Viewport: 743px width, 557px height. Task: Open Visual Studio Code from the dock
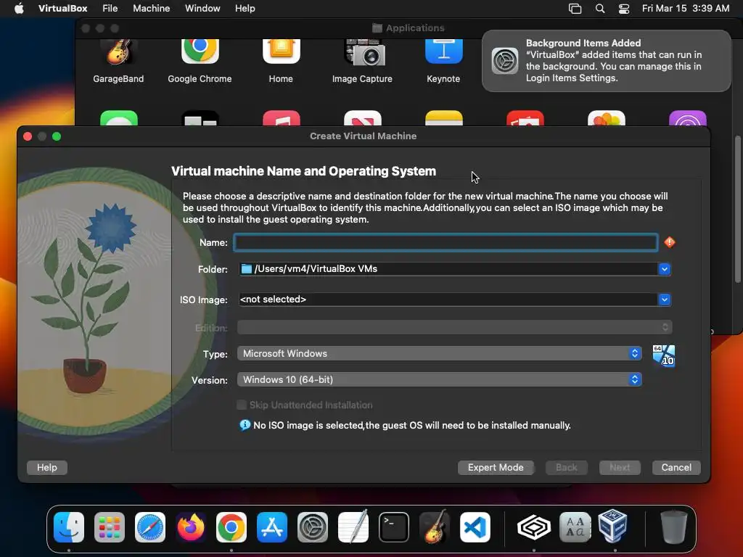(x=475, y=527)
